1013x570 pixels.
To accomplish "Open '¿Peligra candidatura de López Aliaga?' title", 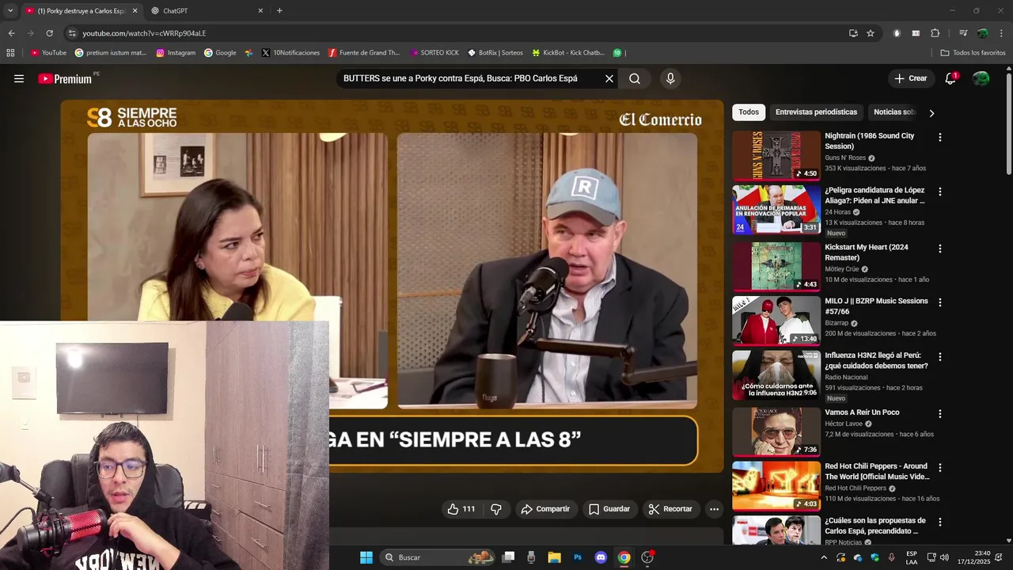I will (875, 196).
